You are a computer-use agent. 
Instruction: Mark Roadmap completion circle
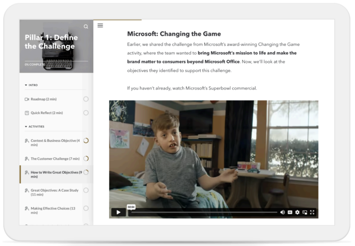(x=86, y=99)
